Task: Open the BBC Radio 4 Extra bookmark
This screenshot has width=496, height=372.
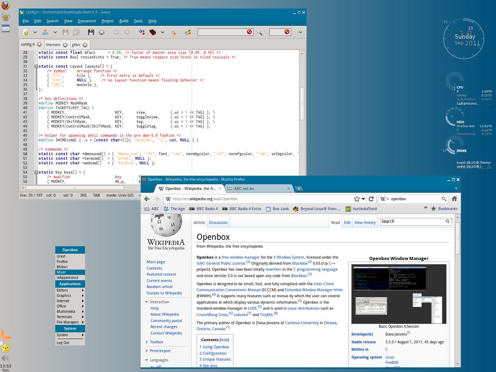Action: pyautogui.click(x=241, y=208)
